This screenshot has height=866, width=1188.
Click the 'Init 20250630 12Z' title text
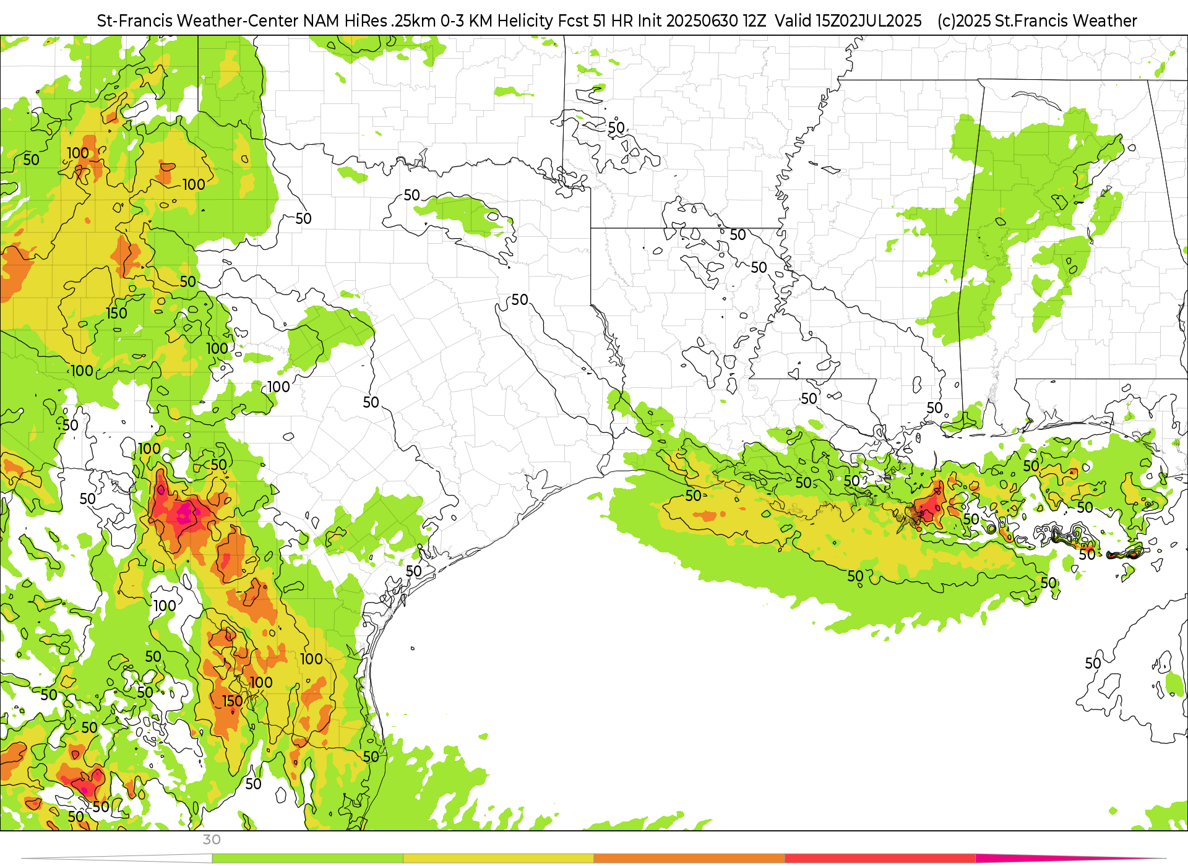coord(702,21)
